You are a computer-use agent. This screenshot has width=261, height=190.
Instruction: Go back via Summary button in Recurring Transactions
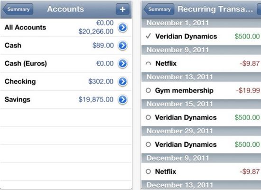coord(159,9)
